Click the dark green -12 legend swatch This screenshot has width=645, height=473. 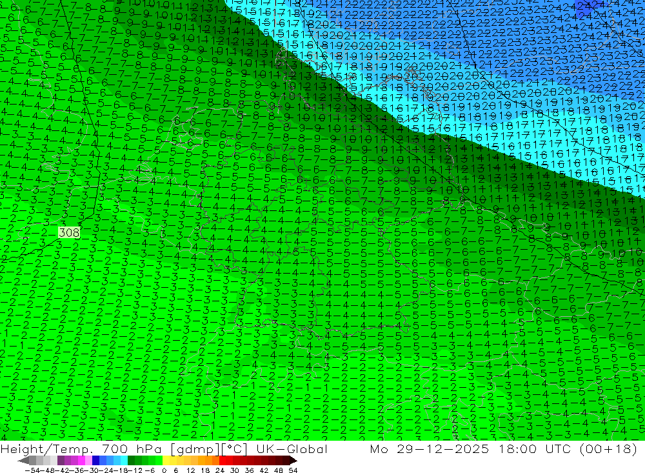pos(131,461)
